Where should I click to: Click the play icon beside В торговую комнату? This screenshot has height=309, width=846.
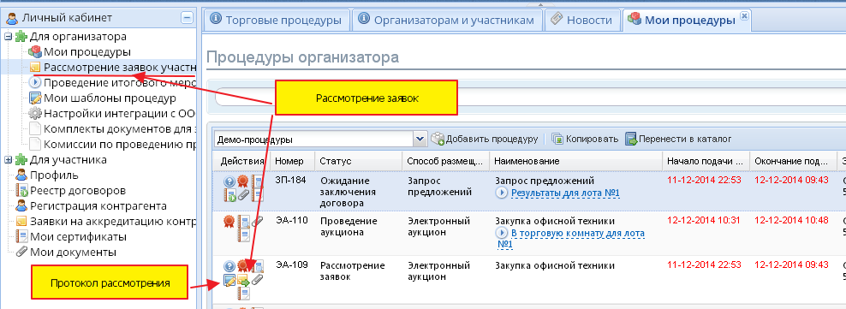[502, 233]
